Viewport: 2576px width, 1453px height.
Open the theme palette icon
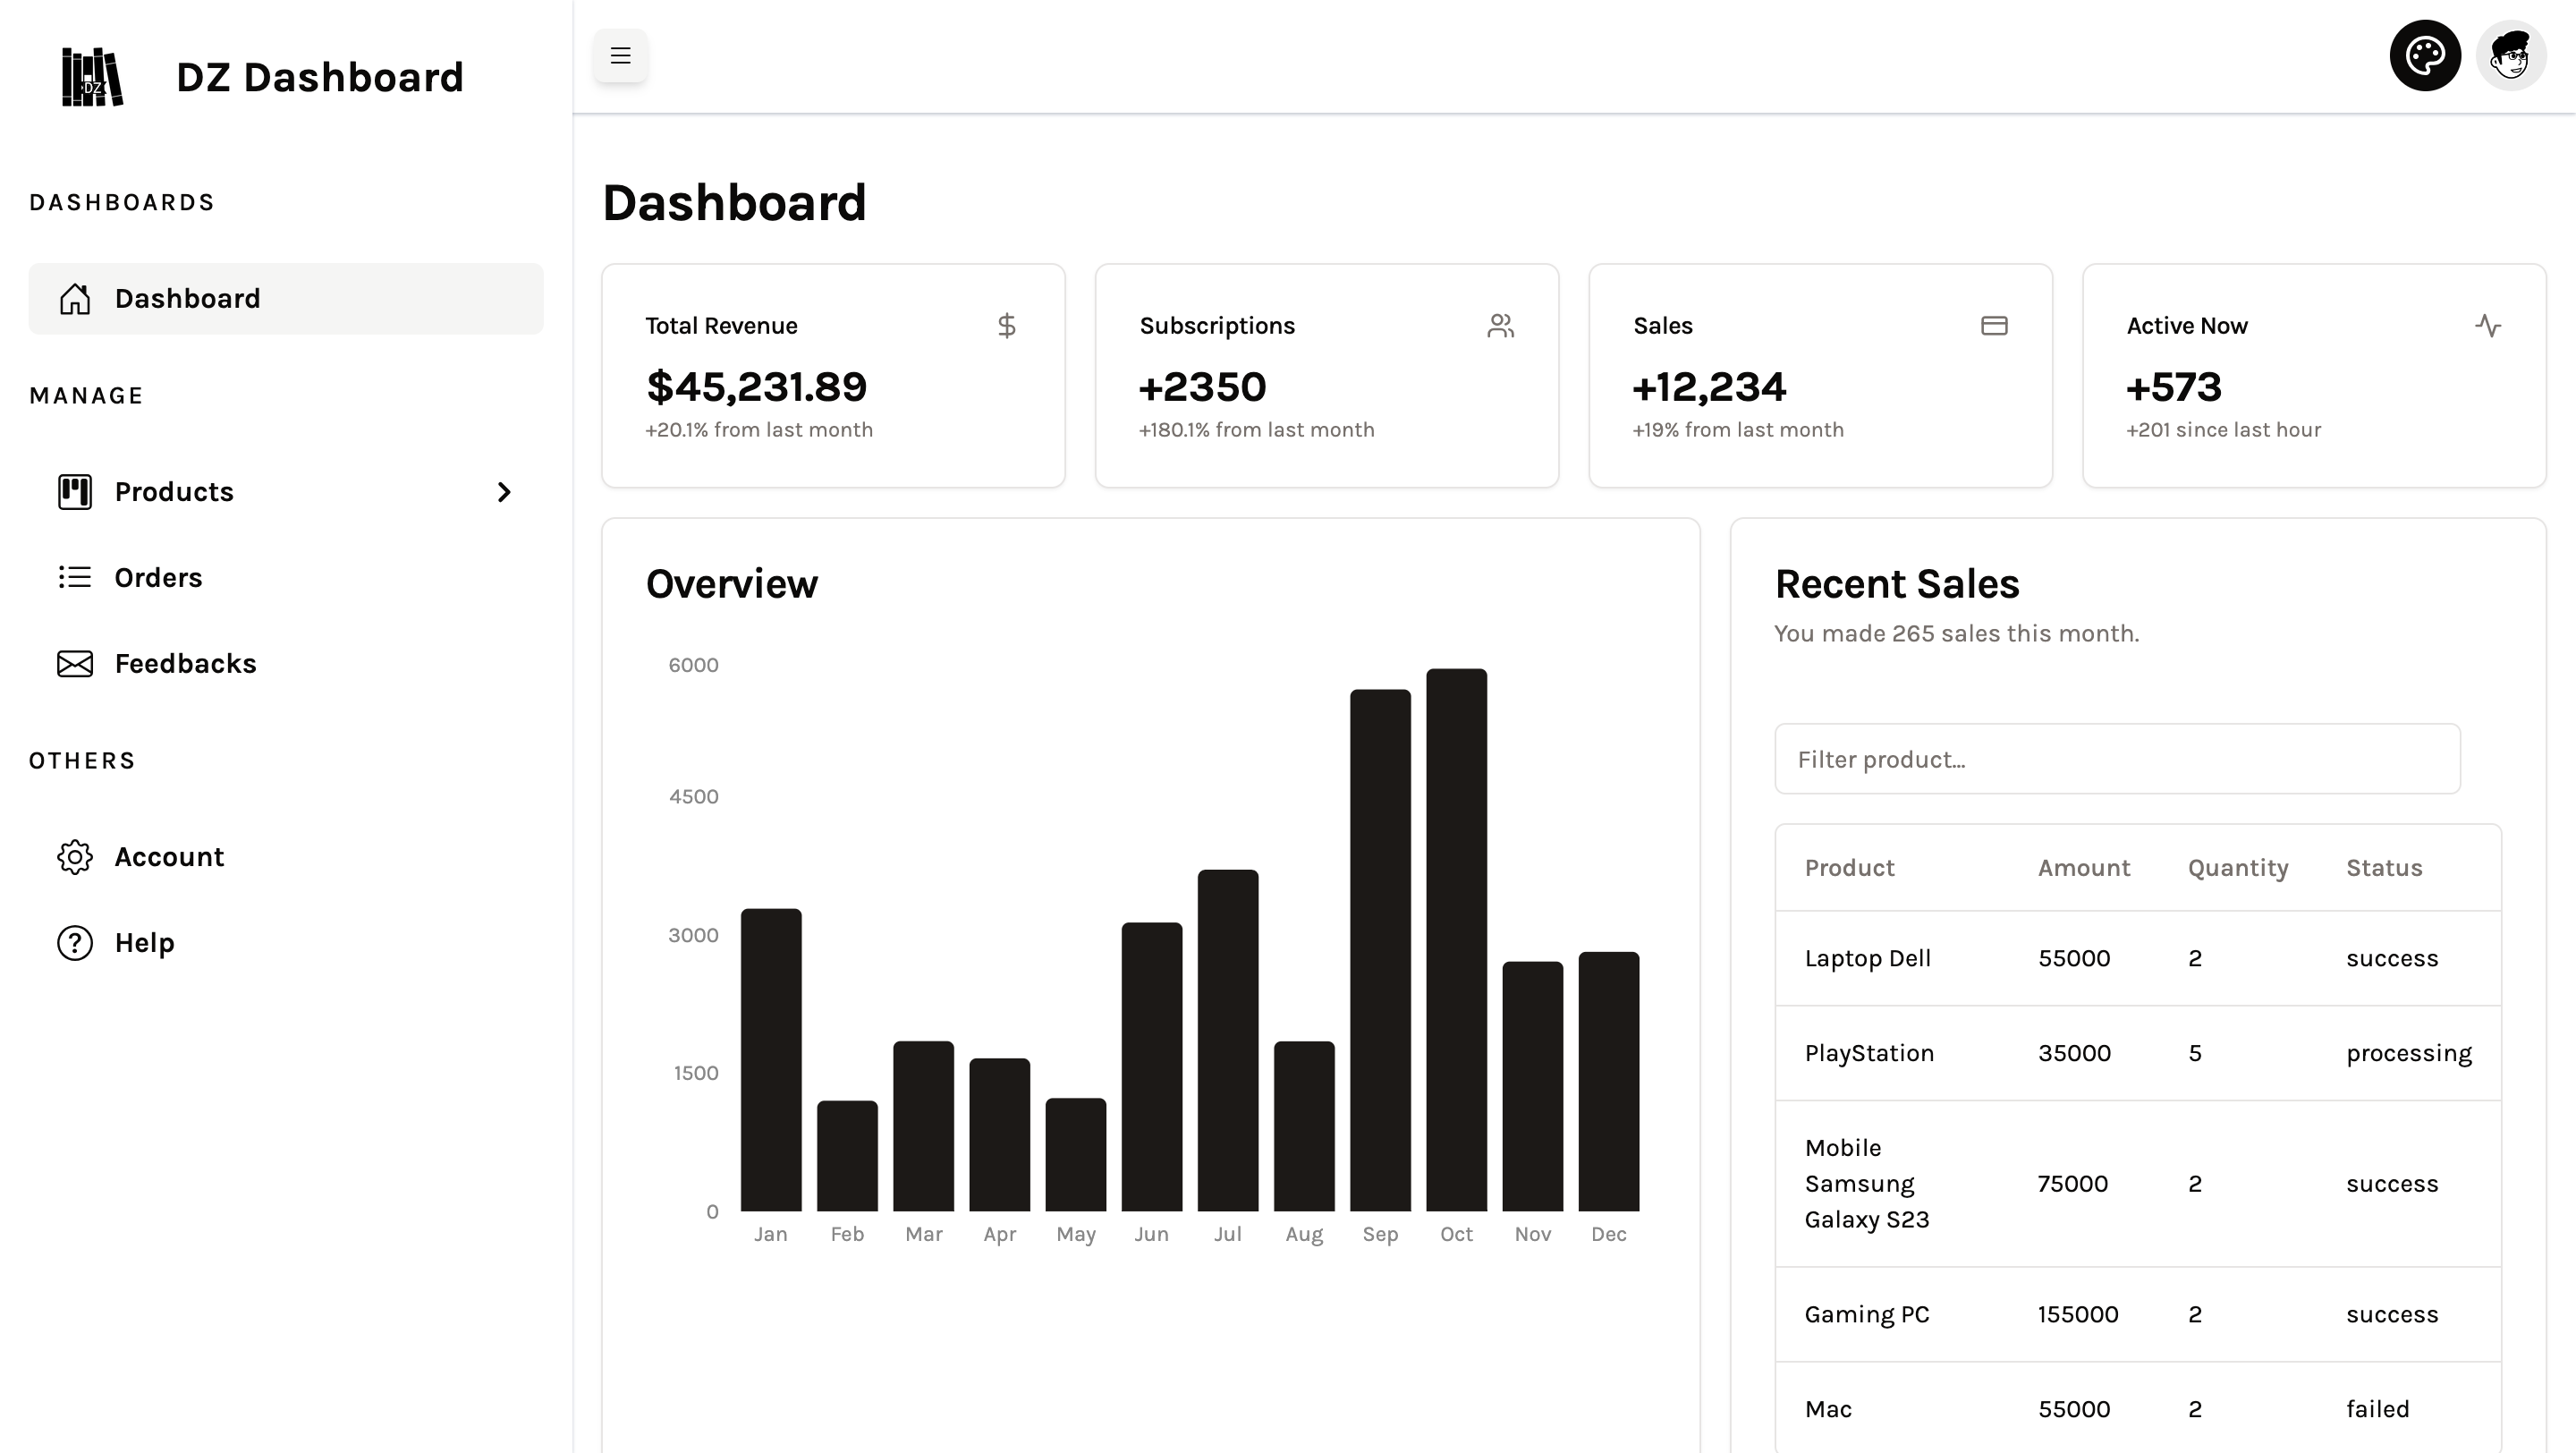pos(2425,56)
